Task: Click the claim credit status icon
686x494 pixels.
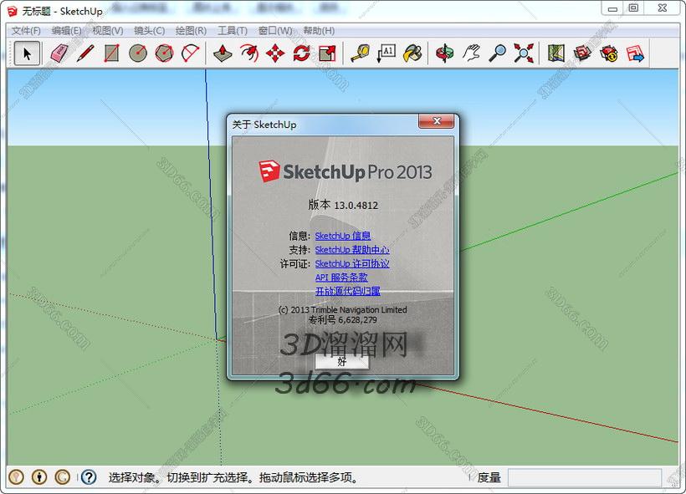Action: [x=63, y=477]
